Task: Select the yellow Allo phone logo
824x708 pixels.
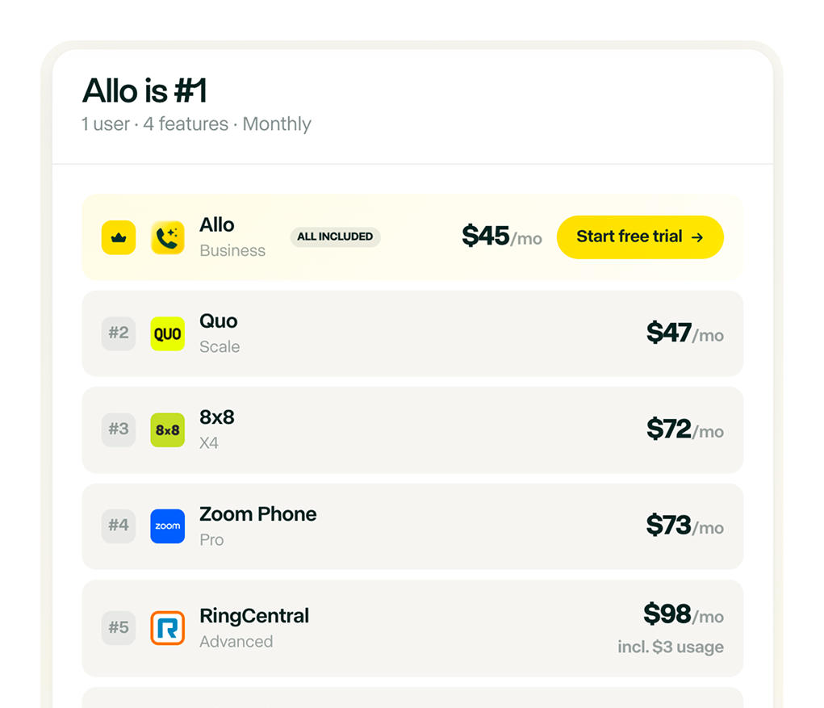Action: [x=167, y=237]
